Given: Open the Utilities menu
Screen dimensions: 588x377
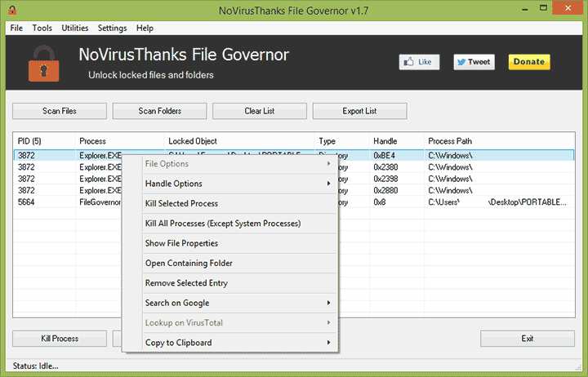Looking at the screenshot, I should 75,28.
